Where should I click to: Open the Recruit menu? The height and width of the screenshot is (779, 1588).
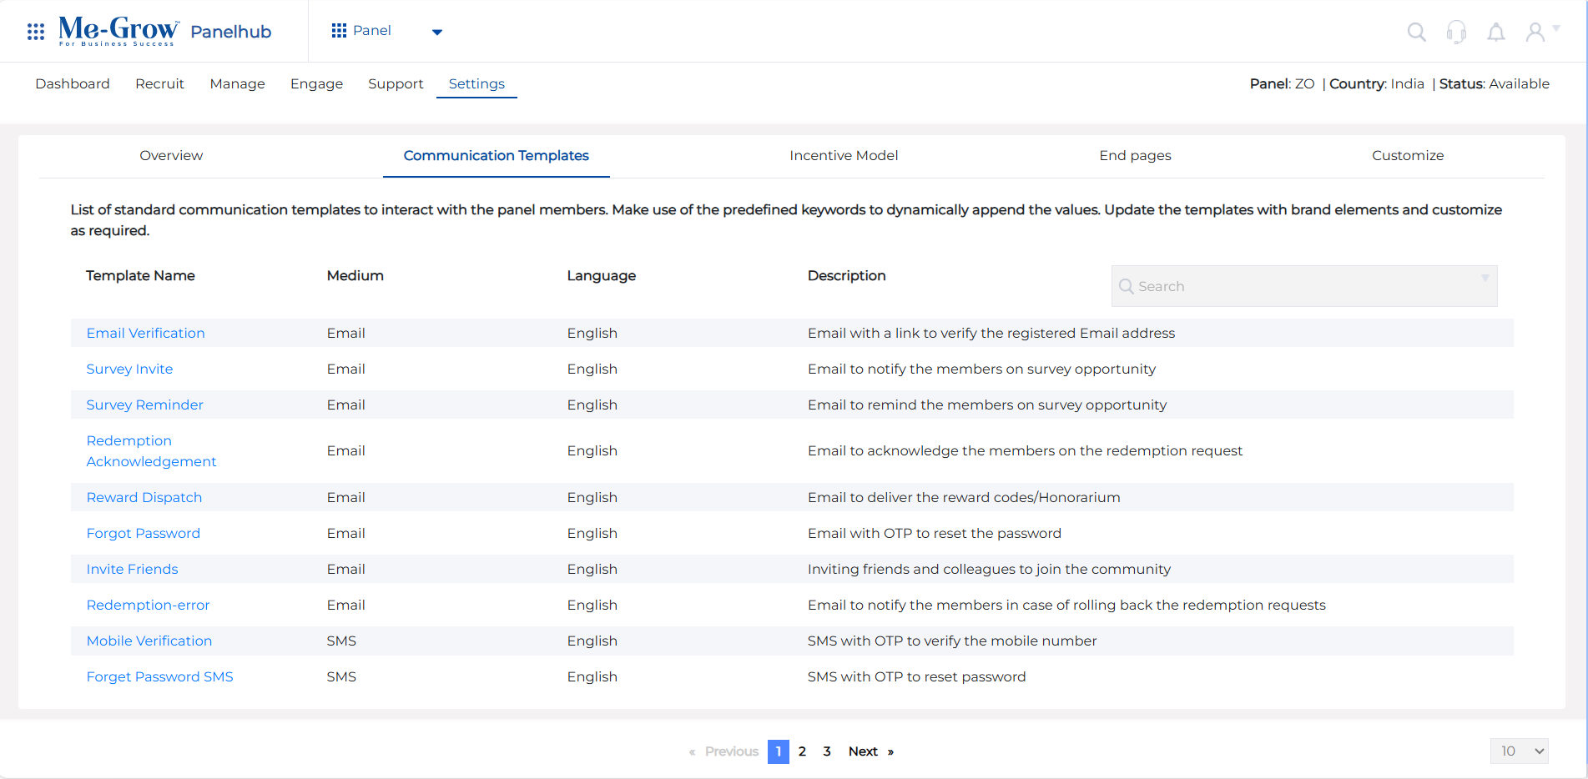[x=159, y=83]
